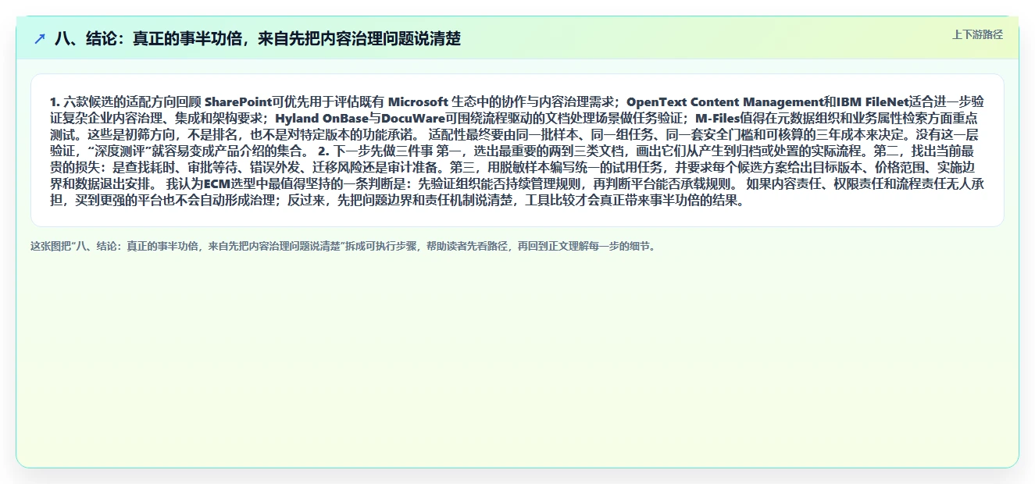Click the caption starting 这张图把
The height and width of the screenshot is (484, 1035).
[x=343, y=246]
